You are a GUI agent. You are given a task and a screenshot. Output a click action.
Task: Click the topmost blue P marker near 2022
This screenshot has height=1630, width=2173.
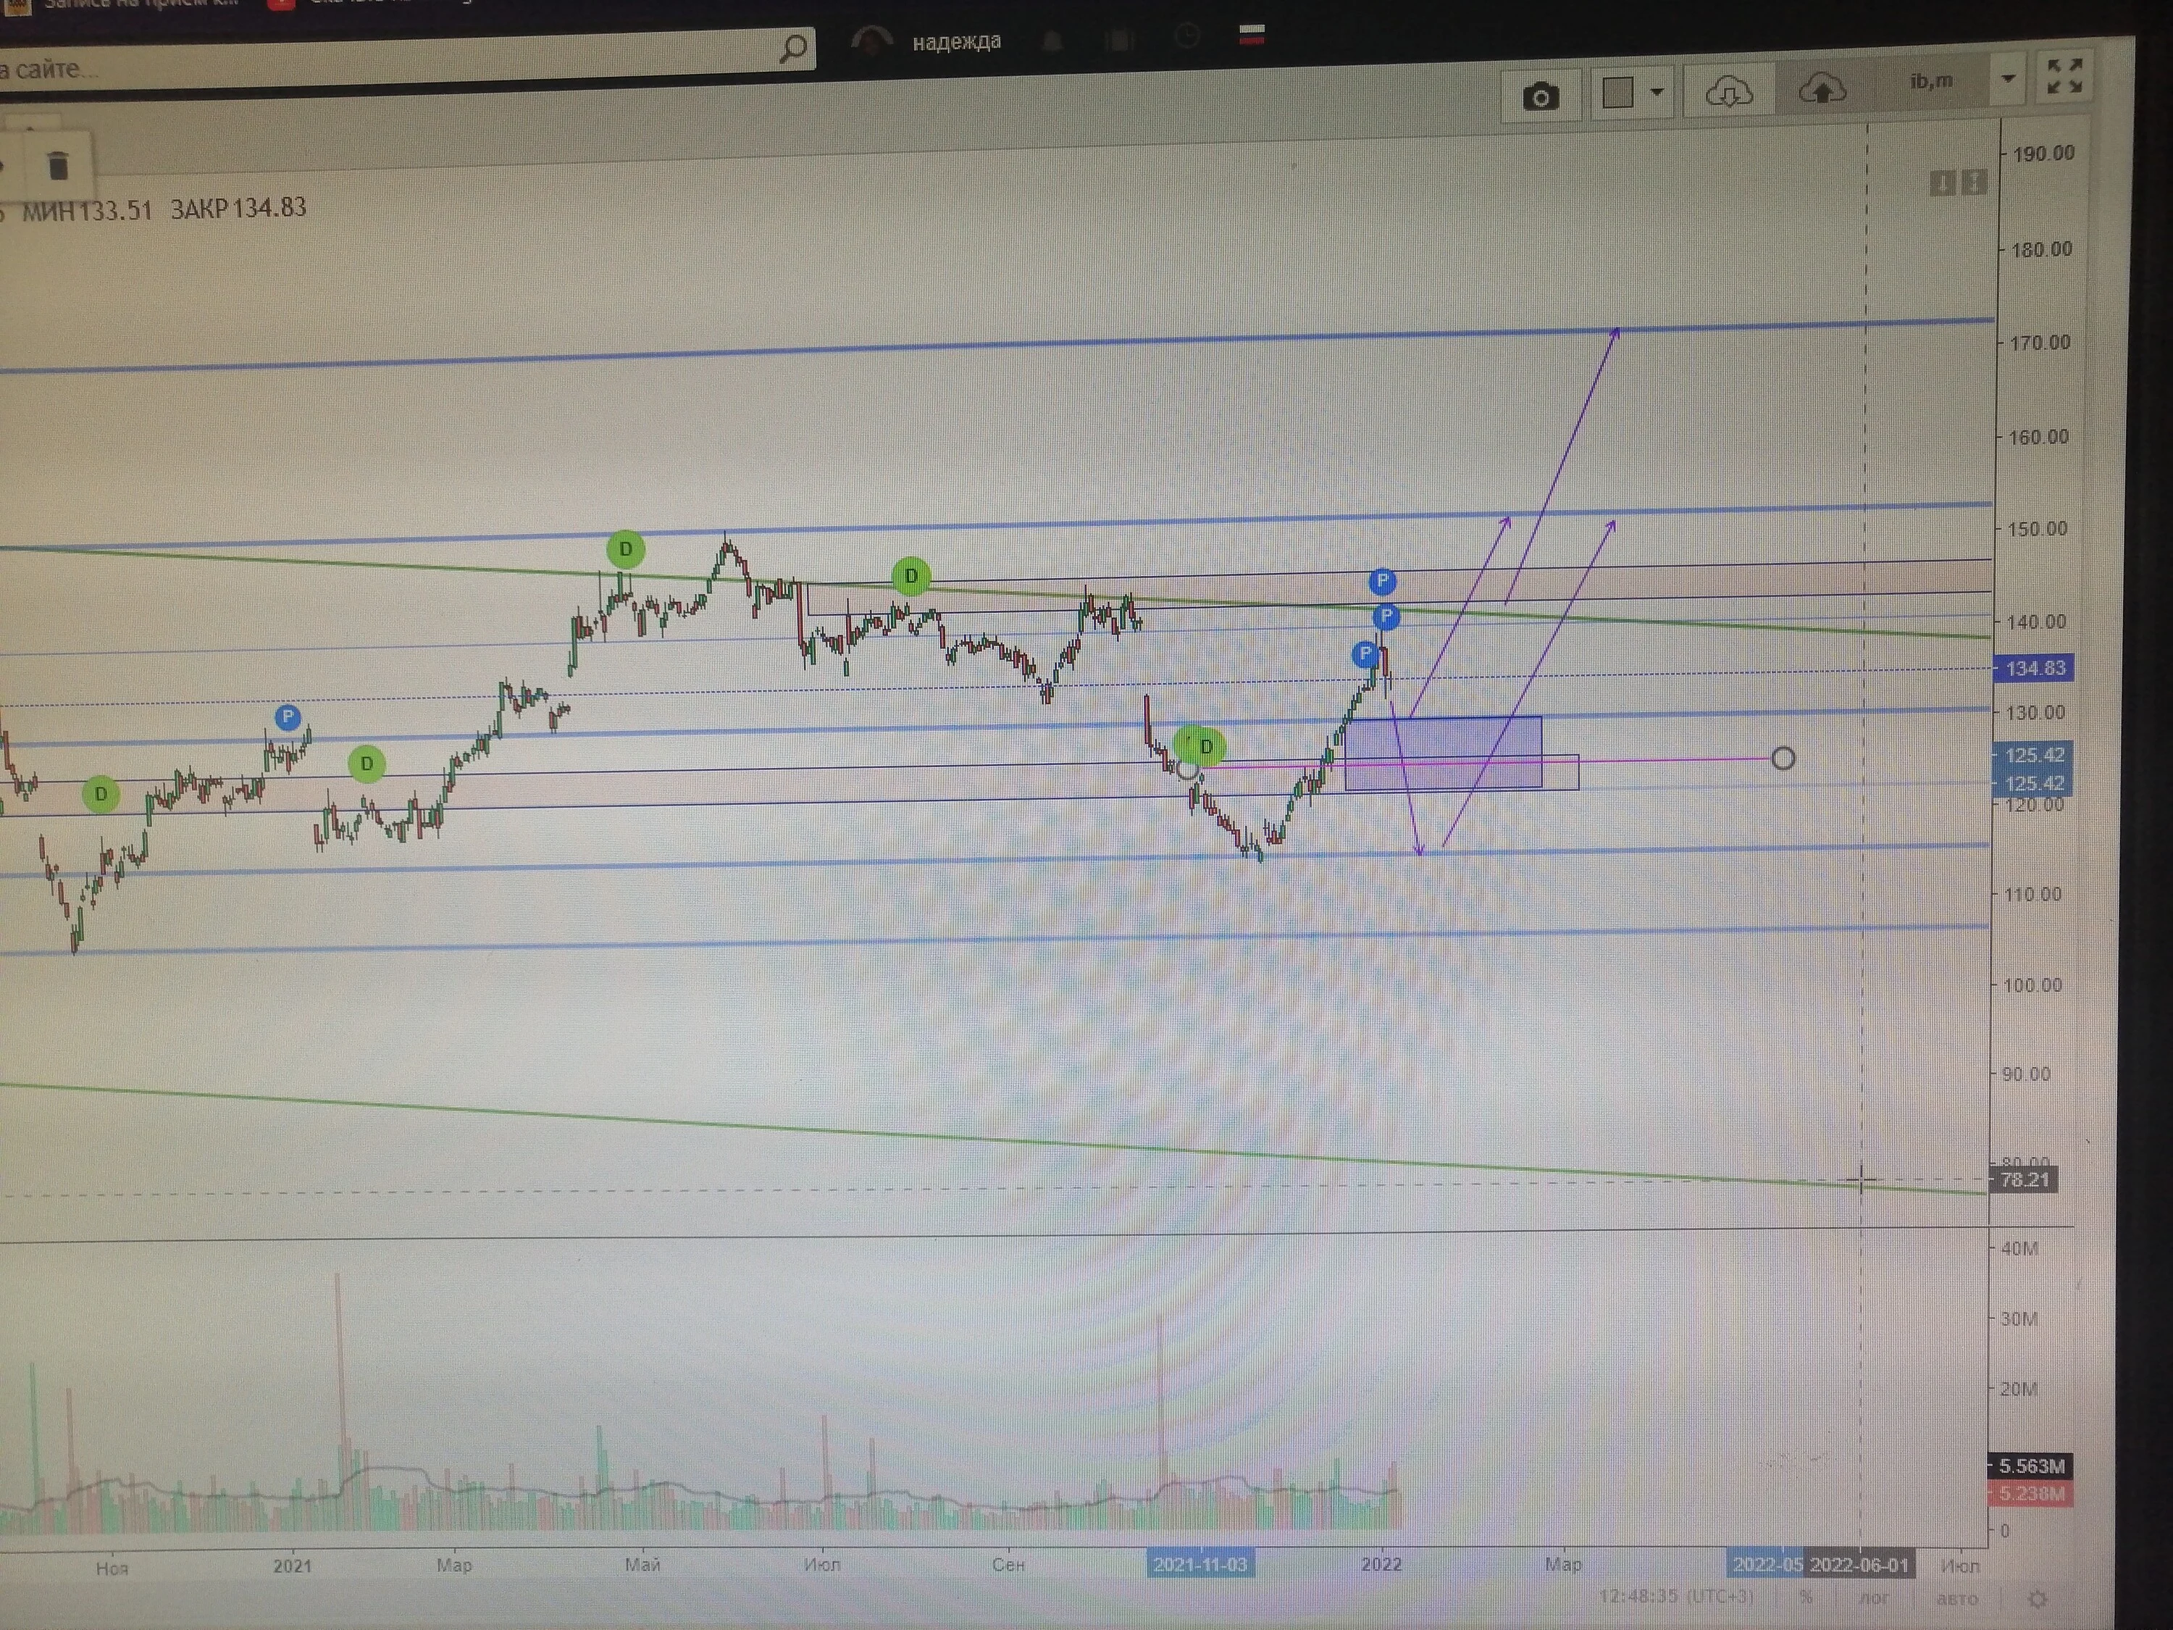[1382, 582]
